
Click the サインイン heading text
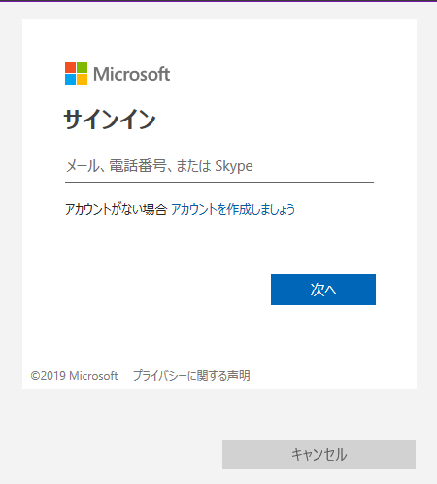(x=110, y=120)
